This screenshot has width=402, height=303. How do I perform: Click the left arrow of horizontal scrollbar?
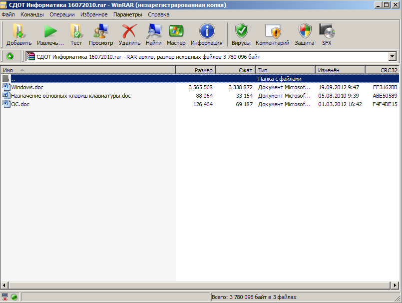[x=4, y=285]
